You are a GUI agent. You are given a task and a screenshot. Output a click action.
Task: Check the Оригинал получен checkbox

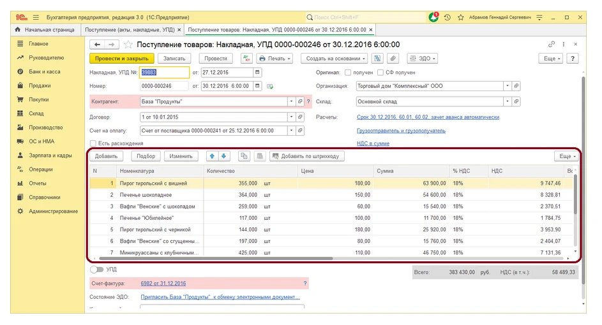click(348, 73)
